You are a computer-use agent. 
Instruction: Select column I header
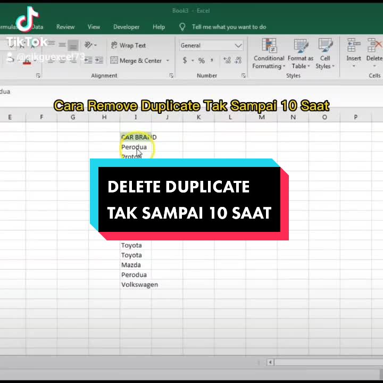point(136,117)
